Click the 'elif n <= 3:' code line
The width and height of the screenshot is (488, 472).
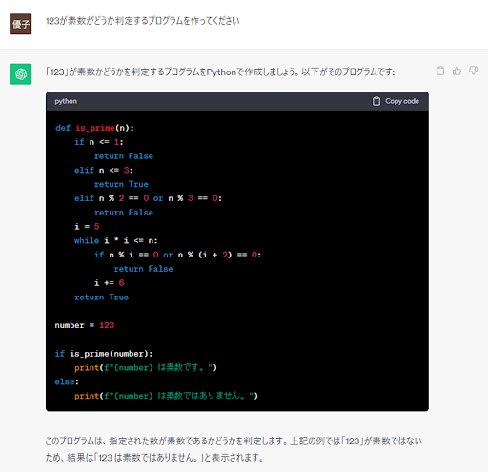(x=104, y=170)
